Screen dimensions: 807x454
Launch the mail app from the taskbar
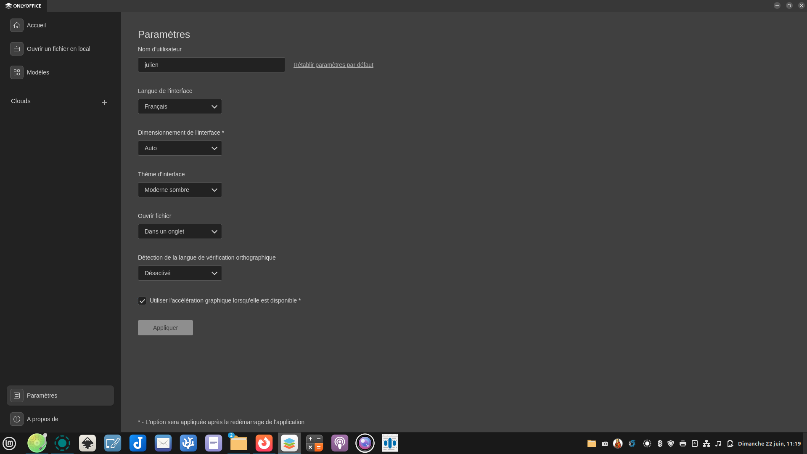click(163, 443)
